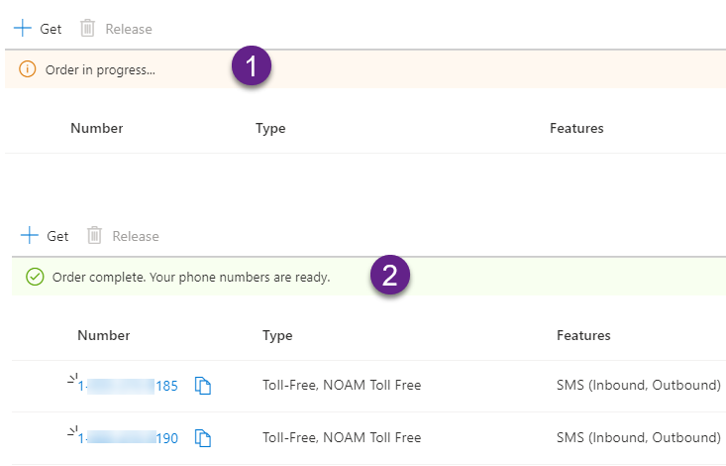726x466 pixels.
Task: Click the orange info icon in progress banner
Action: 28,69
